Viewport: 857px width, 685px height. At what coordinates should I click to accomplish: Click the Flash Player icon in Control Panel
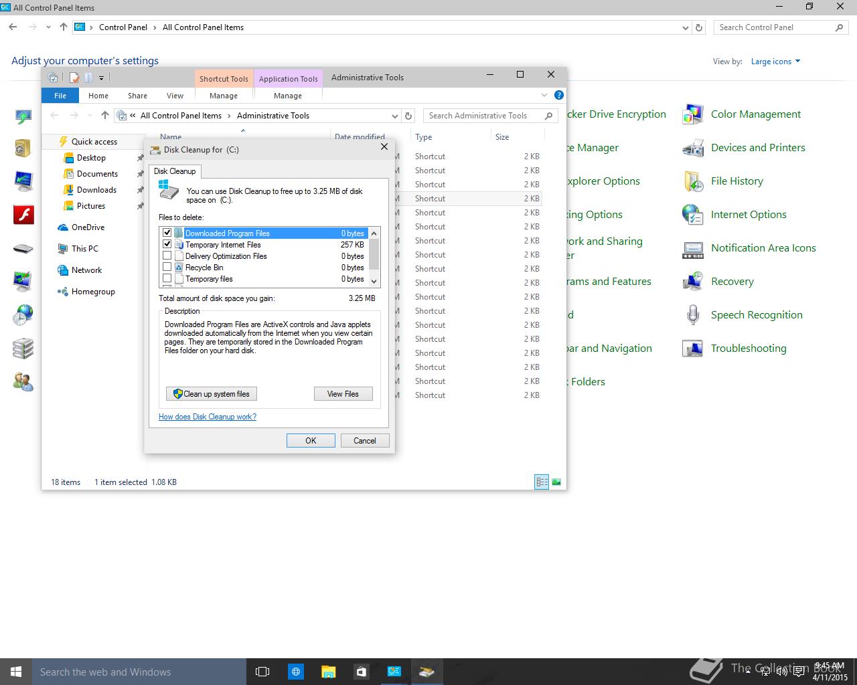click(x=23, y=215)
